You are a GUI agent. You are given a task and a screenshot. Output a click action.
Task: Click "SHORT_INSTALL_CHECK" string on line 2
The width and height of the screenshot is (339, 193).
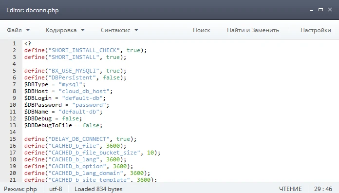point(84,50)
